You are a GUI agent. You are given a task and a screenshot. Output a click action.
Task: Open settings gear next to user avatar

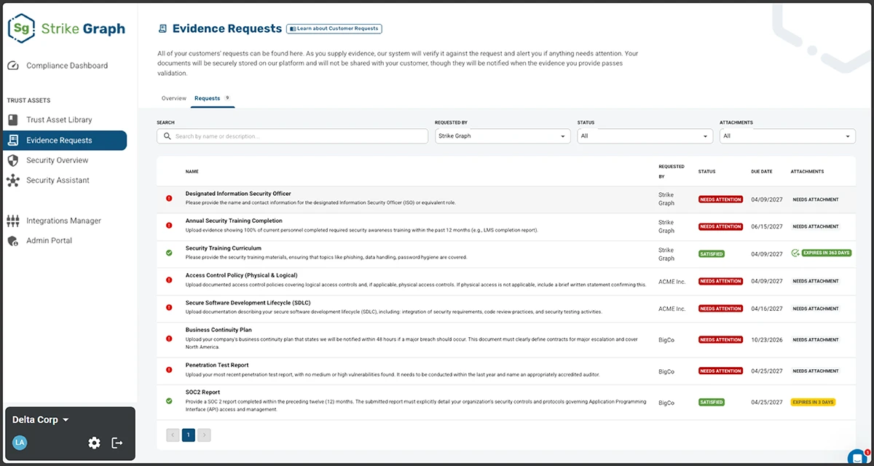coord(94,443)
